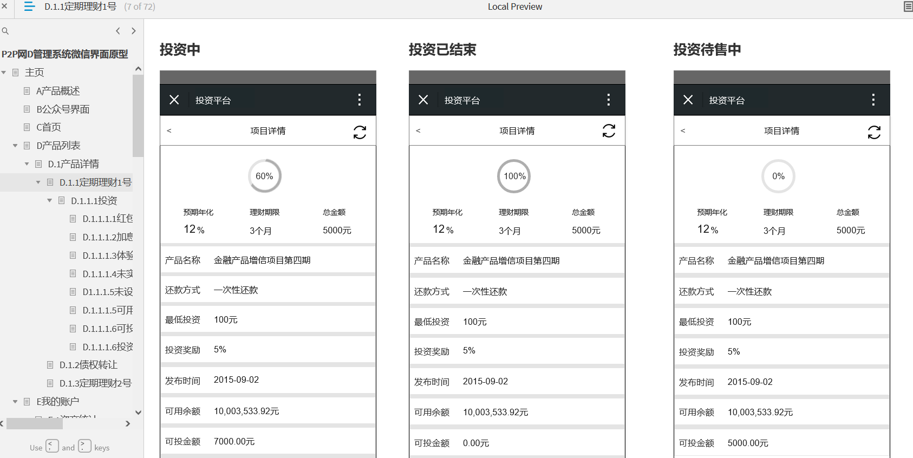Click 5000.00元 可投金额 value in 投资待售中
Screen dimensions: 913x458
[x=748, y=443]
